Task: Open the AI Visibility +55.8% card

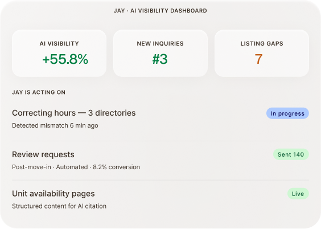Action: click(x=59, y=53)
